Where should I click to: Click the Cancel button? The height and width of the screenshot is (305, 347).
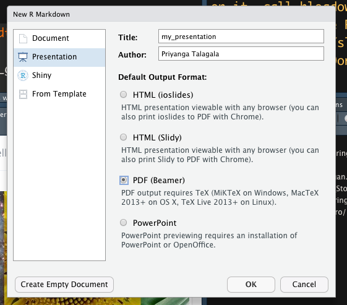[304, 285]
